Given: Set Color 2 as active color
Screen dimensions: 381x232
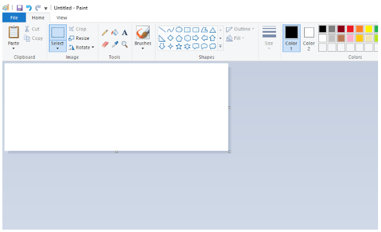Looking at the screenshot, I should coord(309,38).
